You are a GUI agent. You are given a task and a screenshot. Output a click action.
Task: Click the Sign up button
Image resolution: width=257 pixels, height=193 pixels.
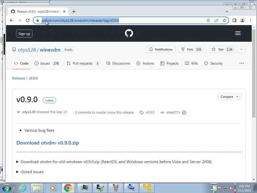click(24, 34)
